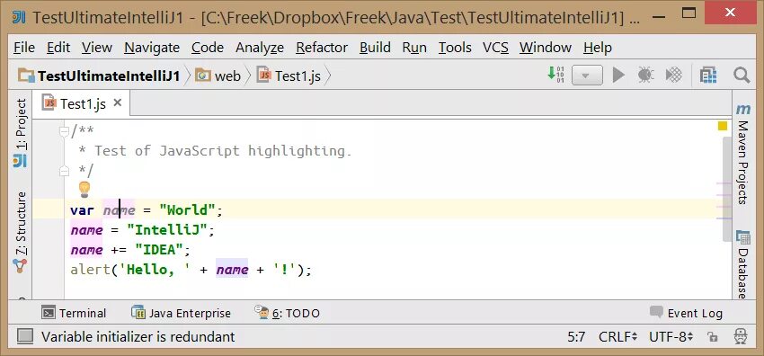This screenshot has width=764, height=356.
Task: Open the Navigate menu
Action: click(152, 48)
